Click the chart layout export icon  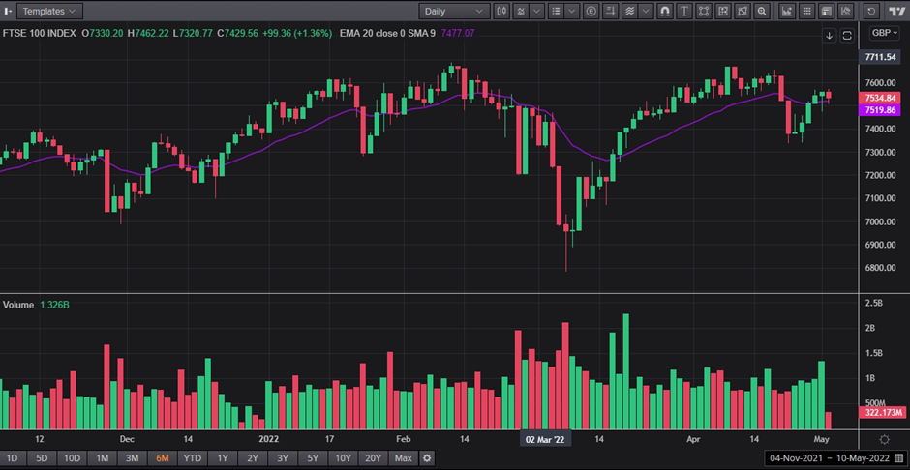(x=722, y=11)
